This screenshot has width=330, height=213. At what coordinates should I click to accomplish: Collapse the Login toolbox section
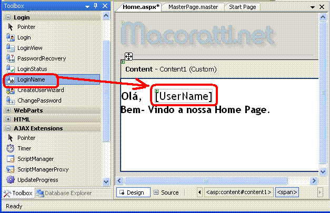(x=8, y=17)
